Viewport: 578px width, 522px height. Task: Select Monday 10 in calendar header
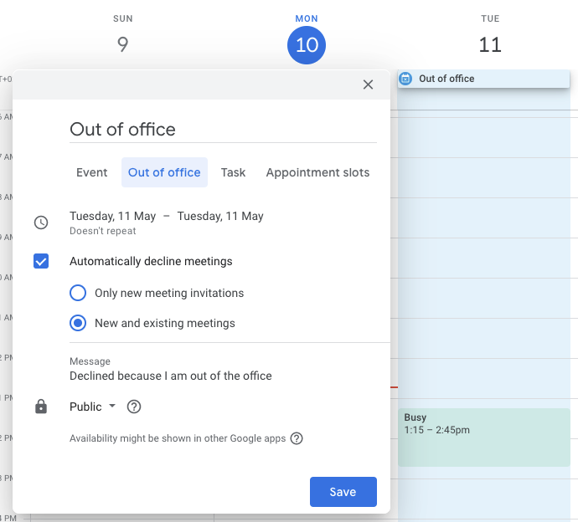[x=307, y=45]
